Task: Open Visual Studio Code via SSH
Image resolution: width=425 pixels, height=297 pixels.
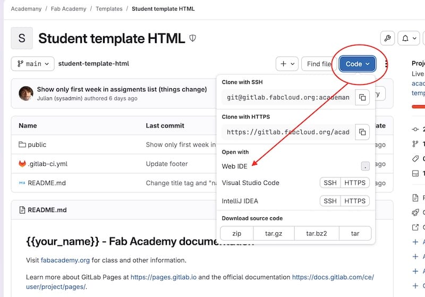Action: tap(330, 183)
